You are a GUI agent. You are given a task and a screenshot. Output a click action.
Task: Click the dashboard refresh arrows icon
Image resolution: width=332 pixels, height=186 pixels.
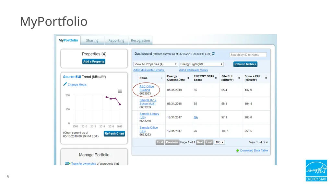point(213,54)
